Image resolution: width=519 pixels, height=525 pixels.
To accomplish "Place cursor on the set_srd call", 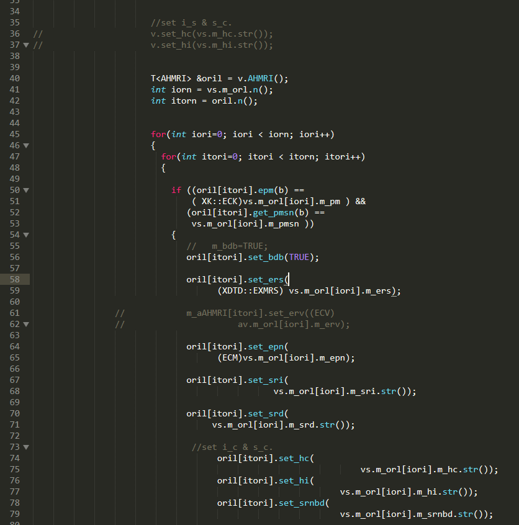I will [x=265, y=414].
